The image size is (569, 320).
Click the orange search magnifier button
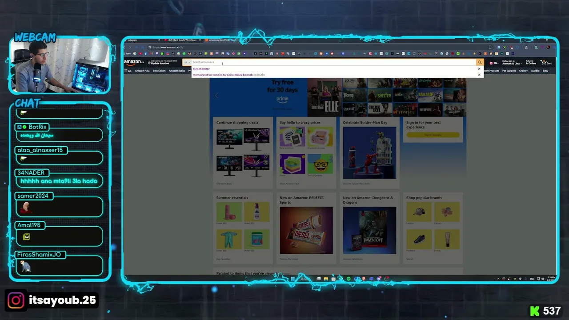[x=480, y=62]
